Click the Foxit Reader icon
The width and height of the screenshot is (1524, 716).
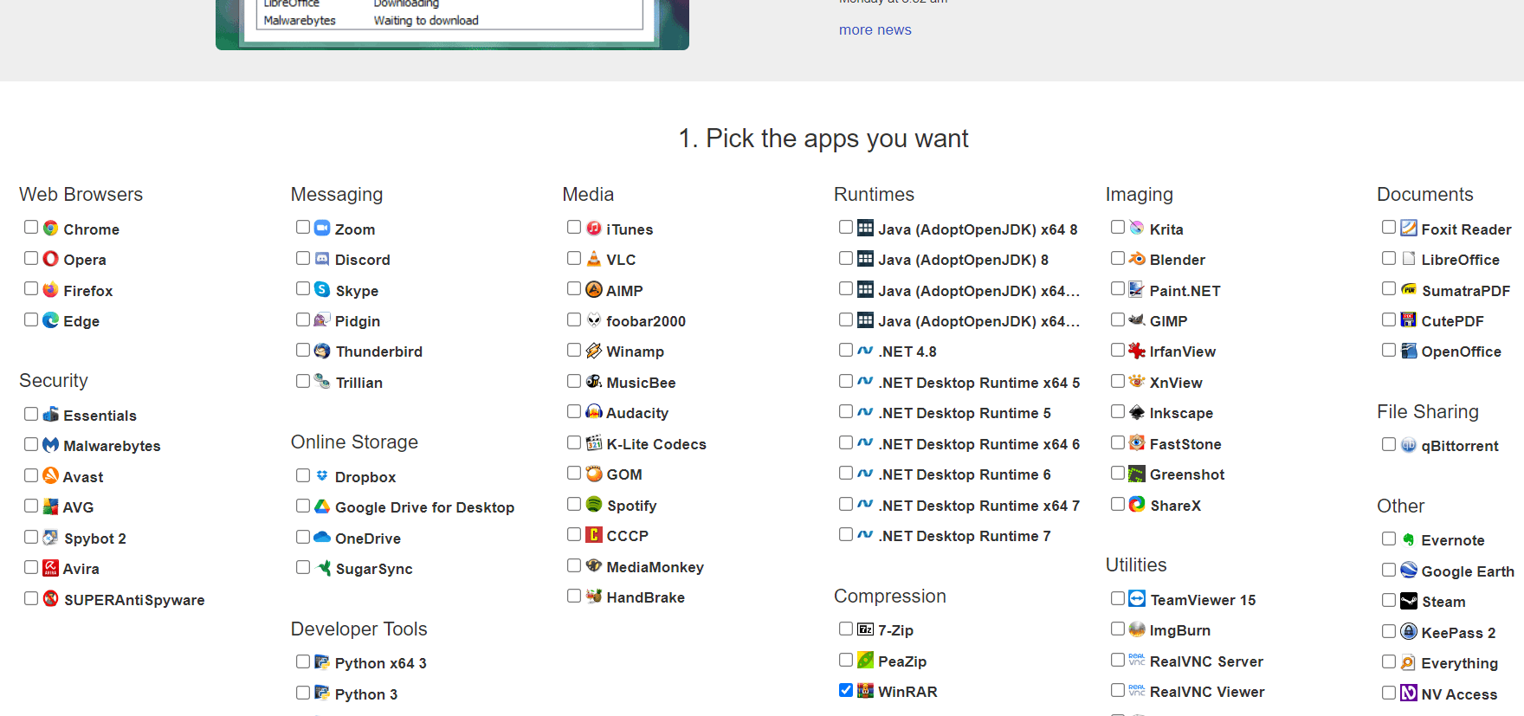click(x=1409, y=228)
